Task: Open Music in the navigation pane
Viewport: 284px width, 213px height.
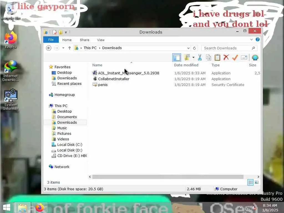Action: point(62,128)
